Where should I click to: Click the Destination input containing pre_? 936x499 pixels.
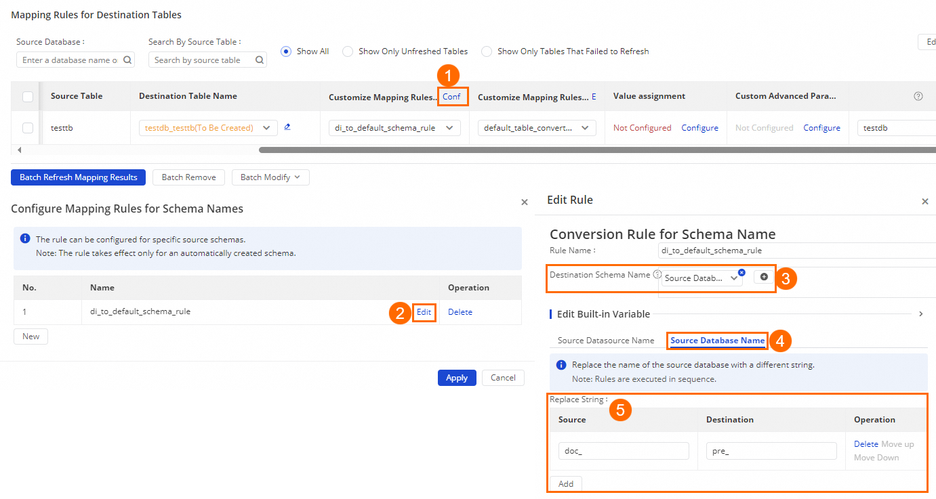click(x=771, y=451)
